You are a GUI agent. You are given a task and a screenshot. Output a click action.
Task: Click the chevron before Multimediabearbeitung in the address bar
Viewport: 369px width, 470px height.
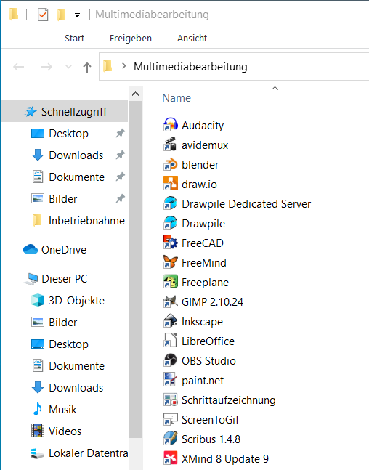123,66
